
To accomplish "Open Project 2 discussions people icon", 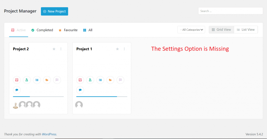I will [27, 80].
